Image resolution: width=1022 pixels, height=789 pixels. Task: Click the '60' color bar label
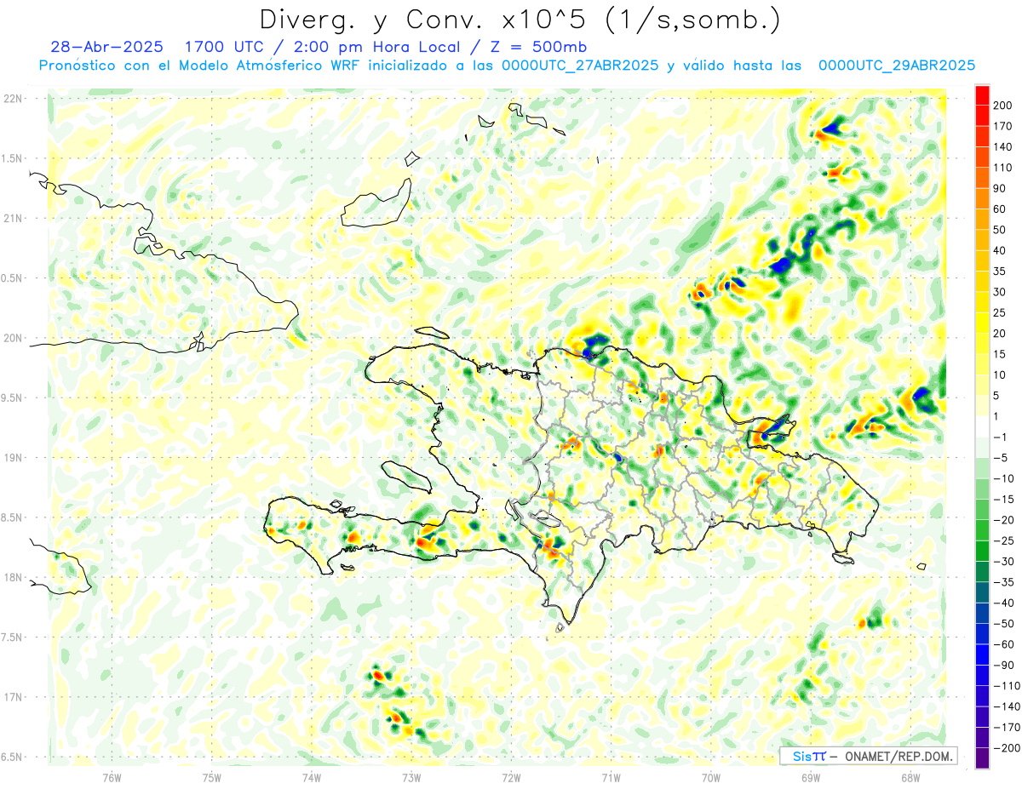pos(1000,209)
